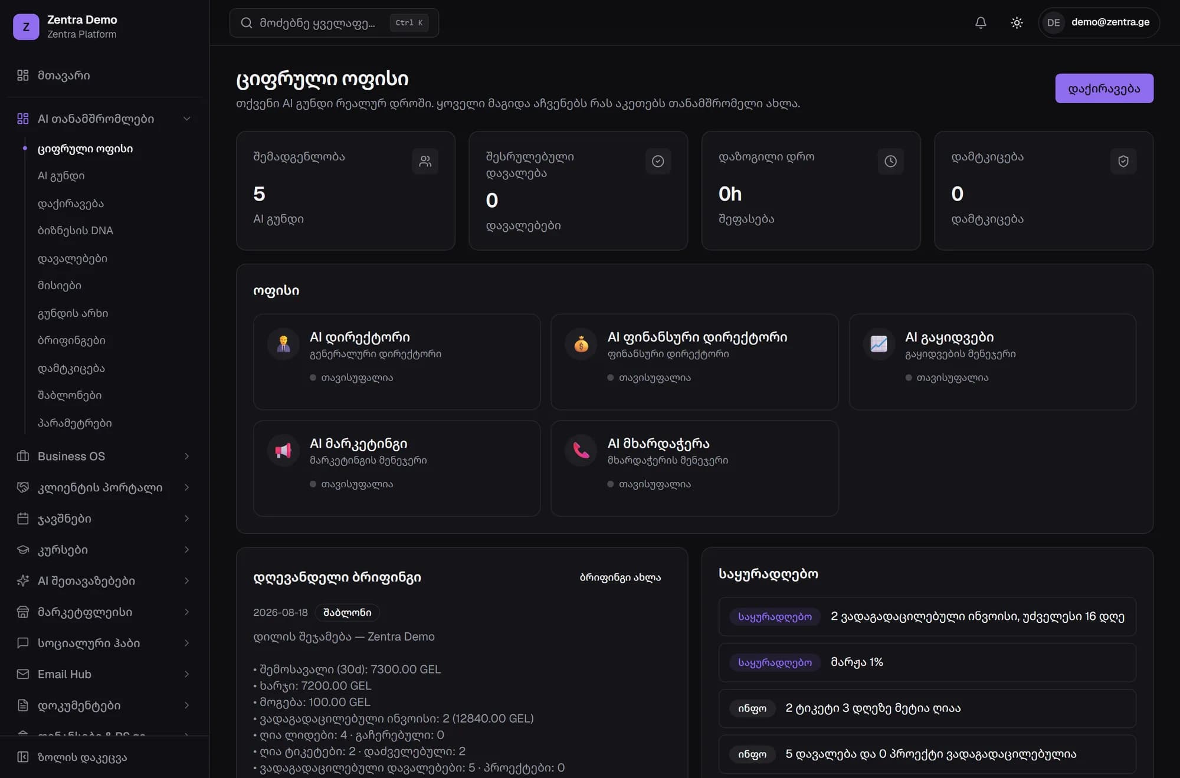Click the კურსები graduation cap icon
This screenshot has width=1180, height=778.
pyautogui.click(x=23, y=550)
